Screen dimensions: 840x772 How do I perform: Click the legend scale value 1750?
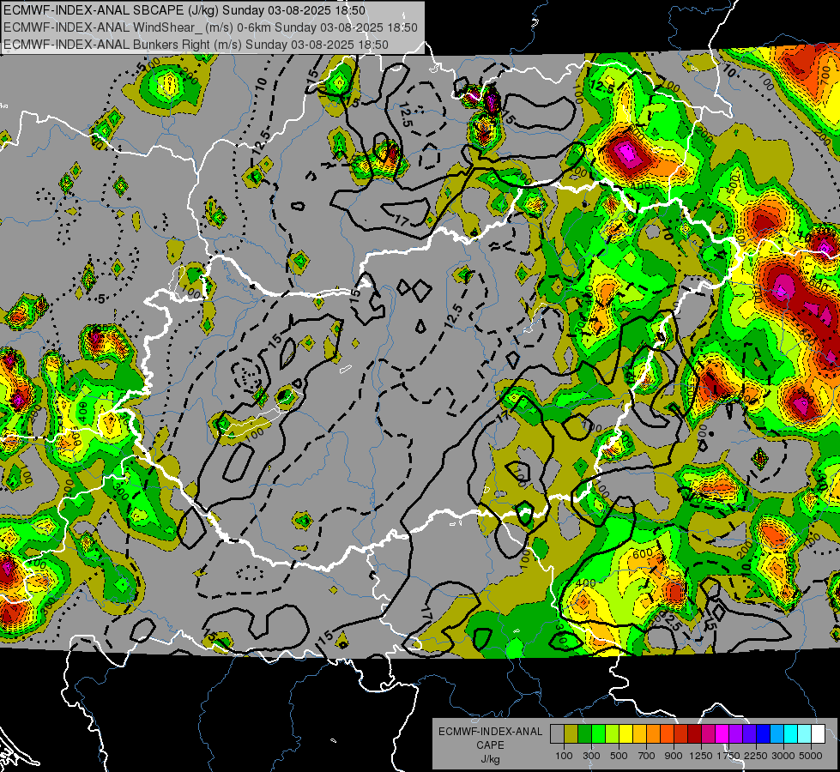pos(729,756)
